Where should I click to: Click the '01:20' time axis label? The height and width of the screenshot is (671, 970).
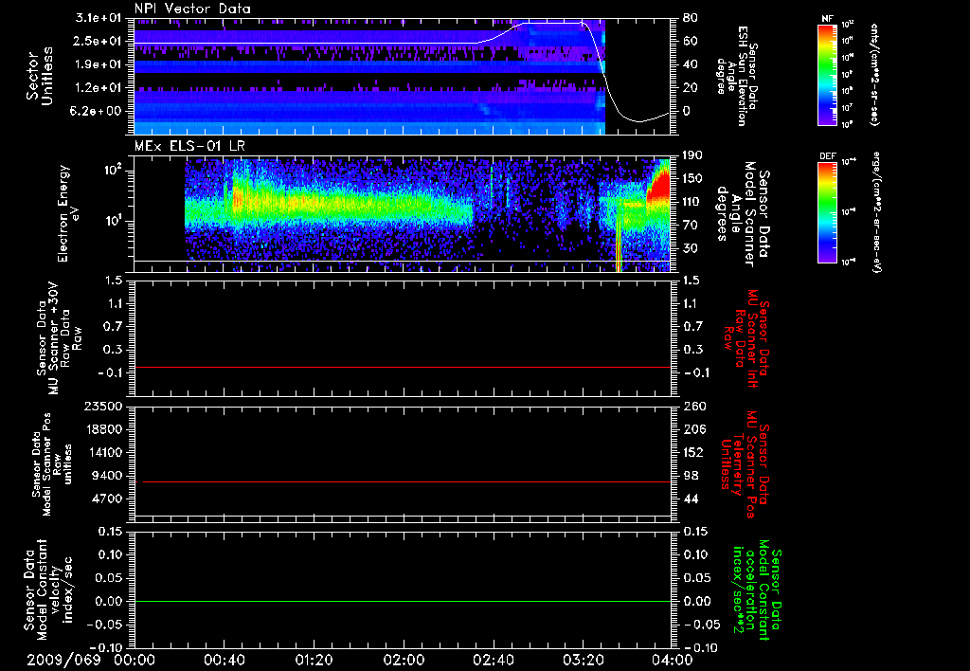[314, 660]
